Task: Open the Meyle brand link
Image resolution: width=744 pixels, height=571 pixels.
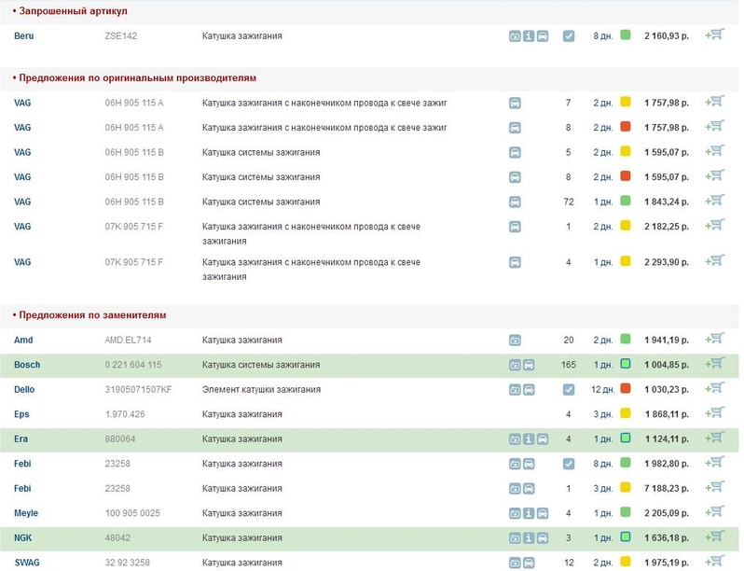Action: (x=26, y=513)
